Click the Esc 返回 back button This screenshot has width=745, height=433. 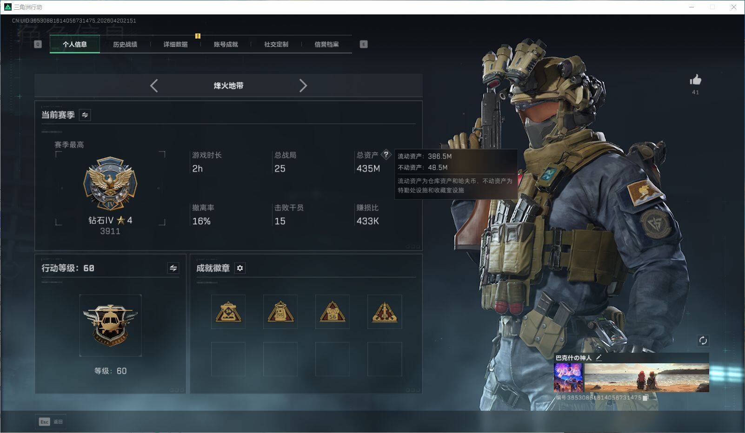click(51, 421)
